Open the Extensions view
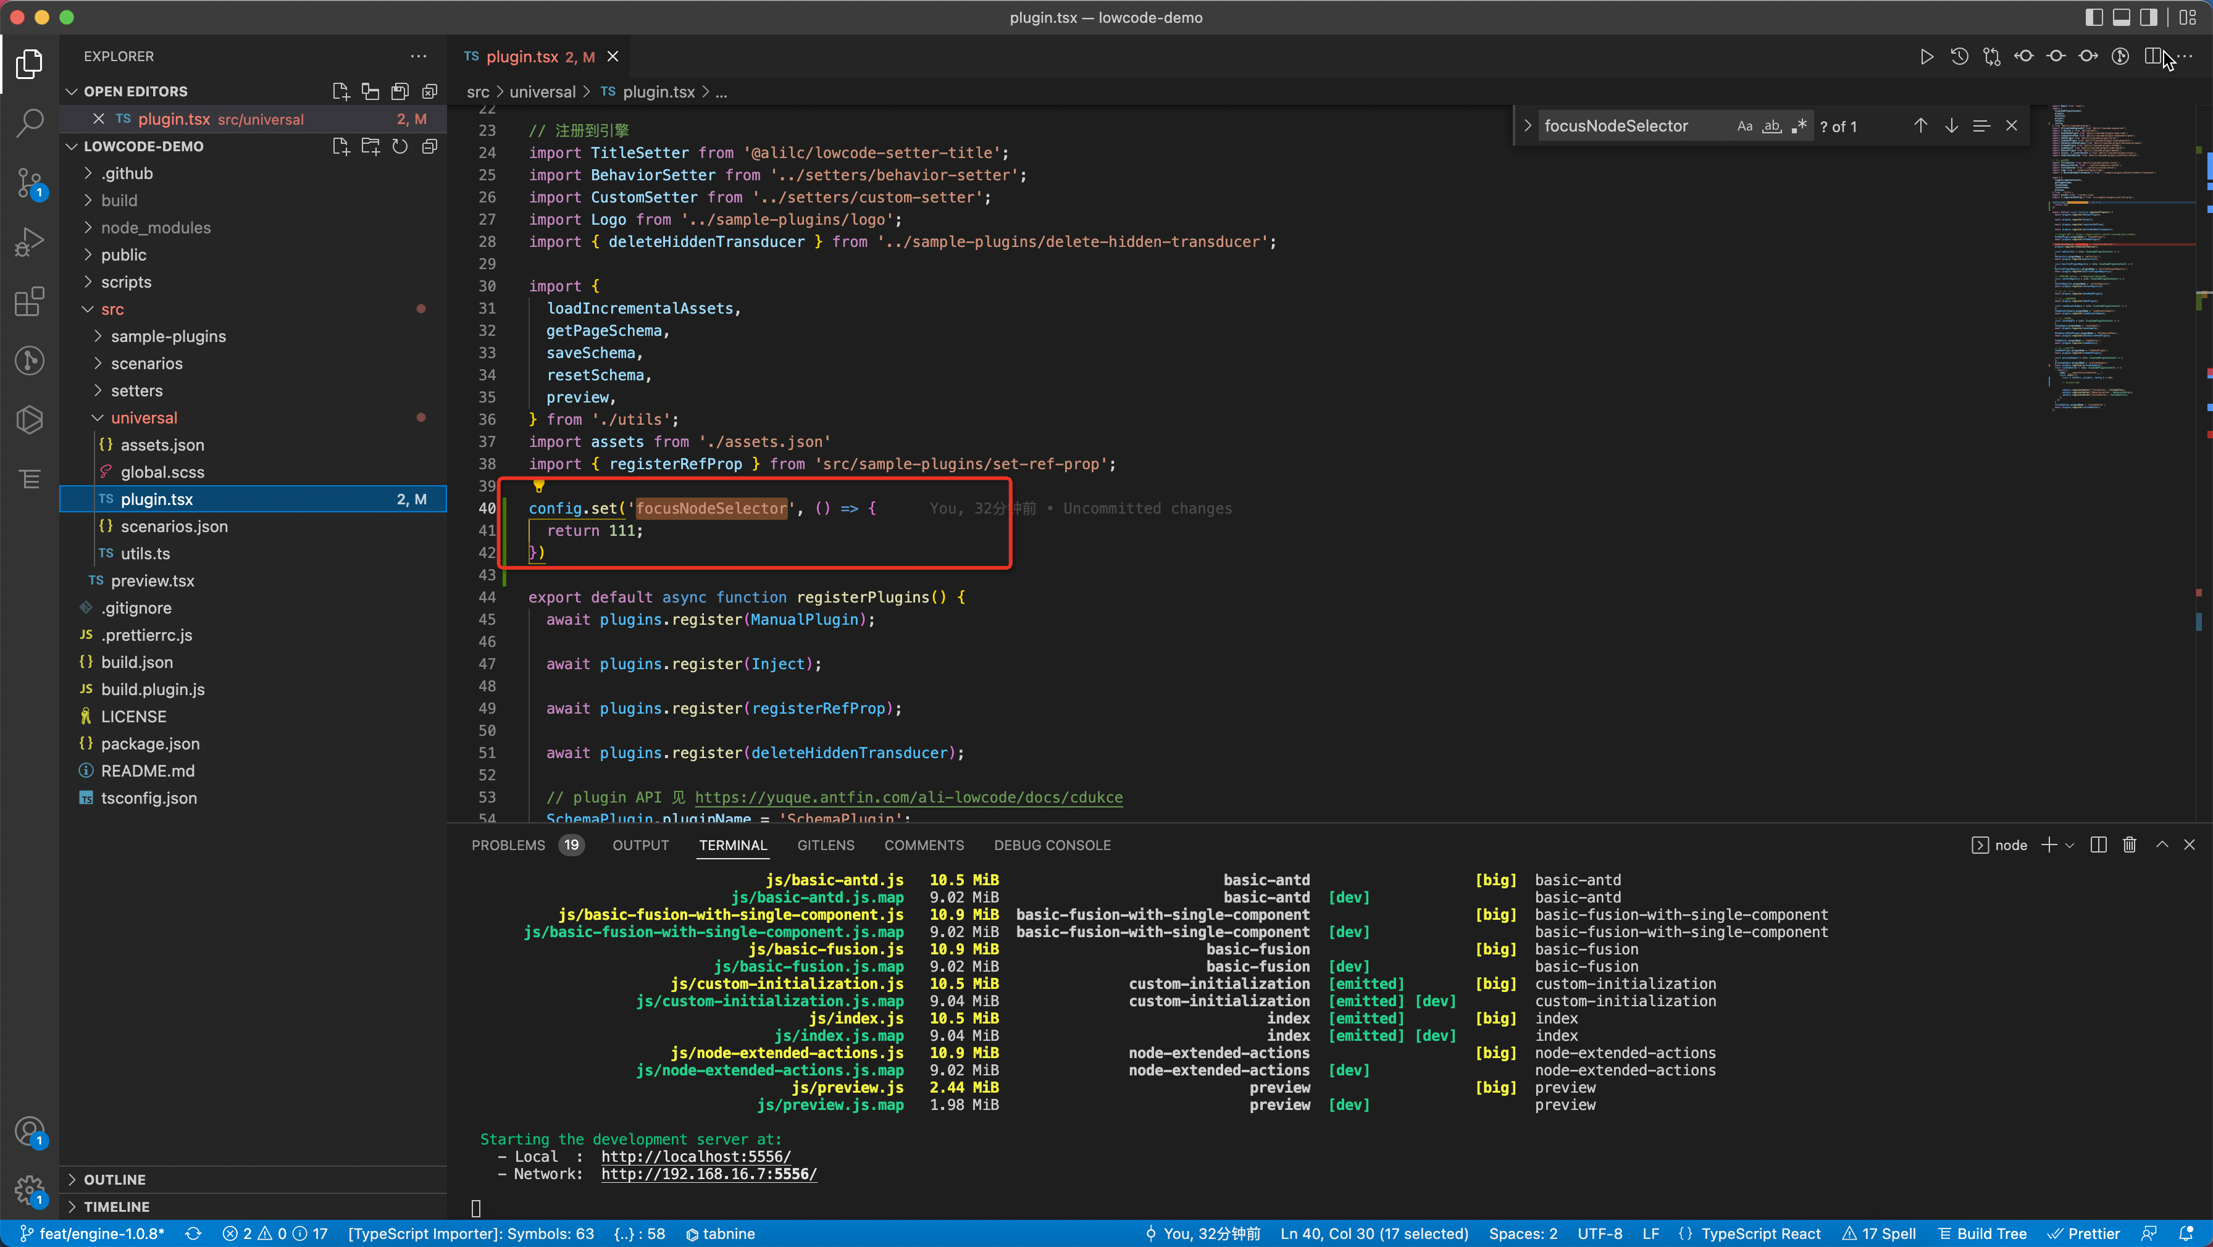 point(29,301)
